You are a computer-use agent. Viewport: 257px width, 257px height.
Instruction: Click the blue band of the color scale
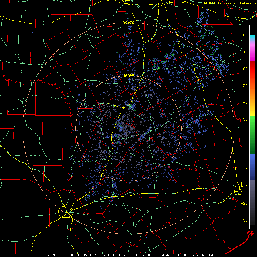(252, 167)
